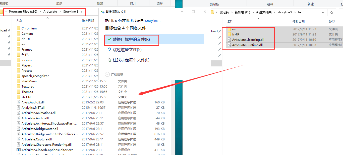This screenshot has height=155, width=343.
Task: Click the Storyline 3 destination link
Action: pos(153,21)
